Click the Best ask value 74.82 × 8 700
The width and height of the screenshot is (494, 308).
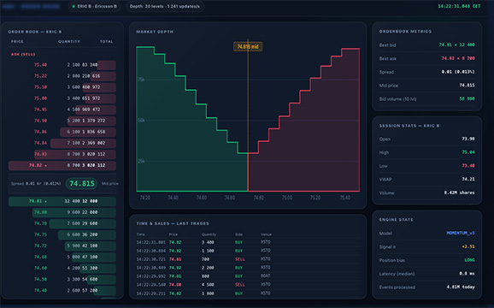pos(458,58)
